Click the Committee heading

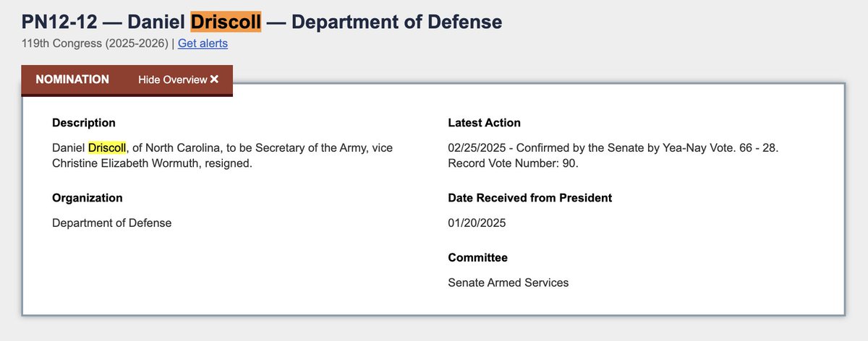[x=477, y=257]
